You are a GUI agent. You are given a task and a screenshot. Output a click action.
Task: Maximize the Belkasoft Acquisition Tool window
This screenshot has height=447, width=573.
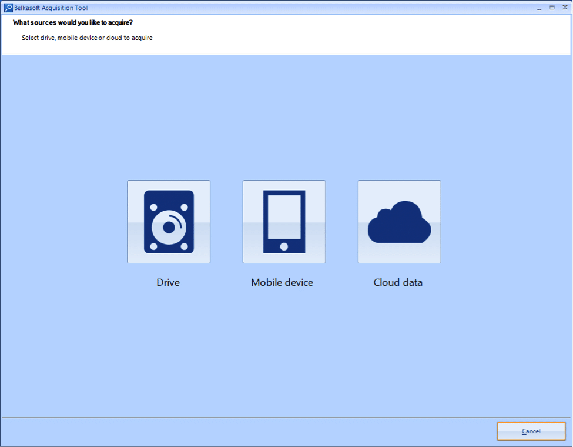tap(552, 8)
